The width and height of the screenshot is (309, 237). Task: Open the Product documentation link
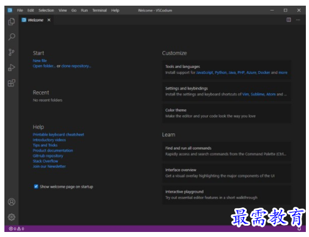pyautogui.click(x=53, y=150)
